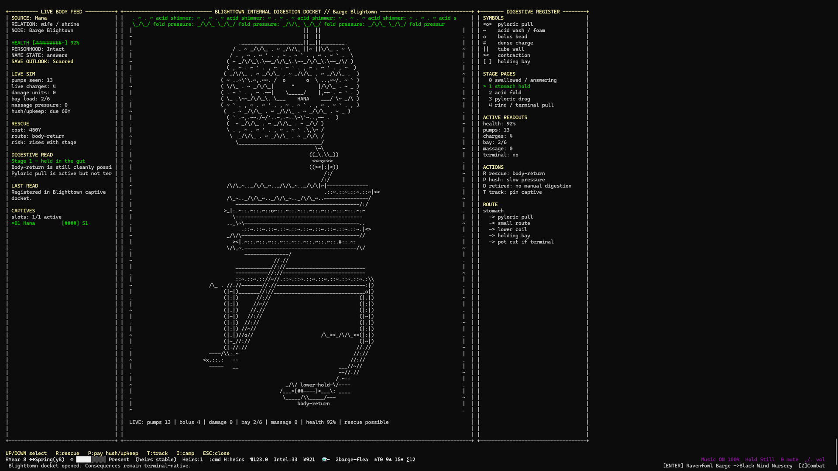Choose P:pay hush/upkeep in the hotkey bar
The height and width of the screenshot is (471, 838).
coord(113,453)
